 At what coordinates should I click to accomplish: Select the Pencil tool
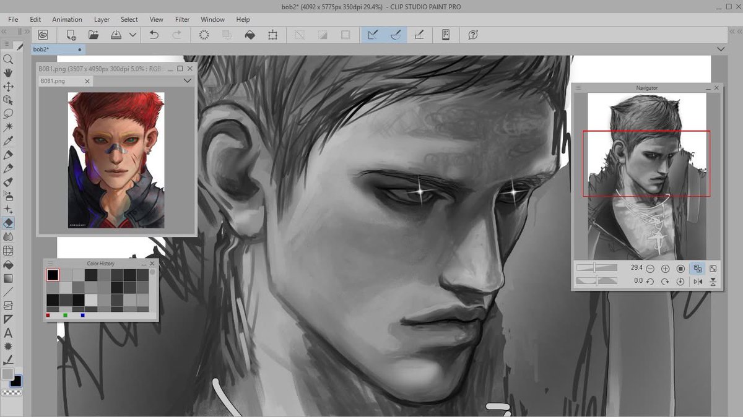pyautogui.click(x=8, y=168)
